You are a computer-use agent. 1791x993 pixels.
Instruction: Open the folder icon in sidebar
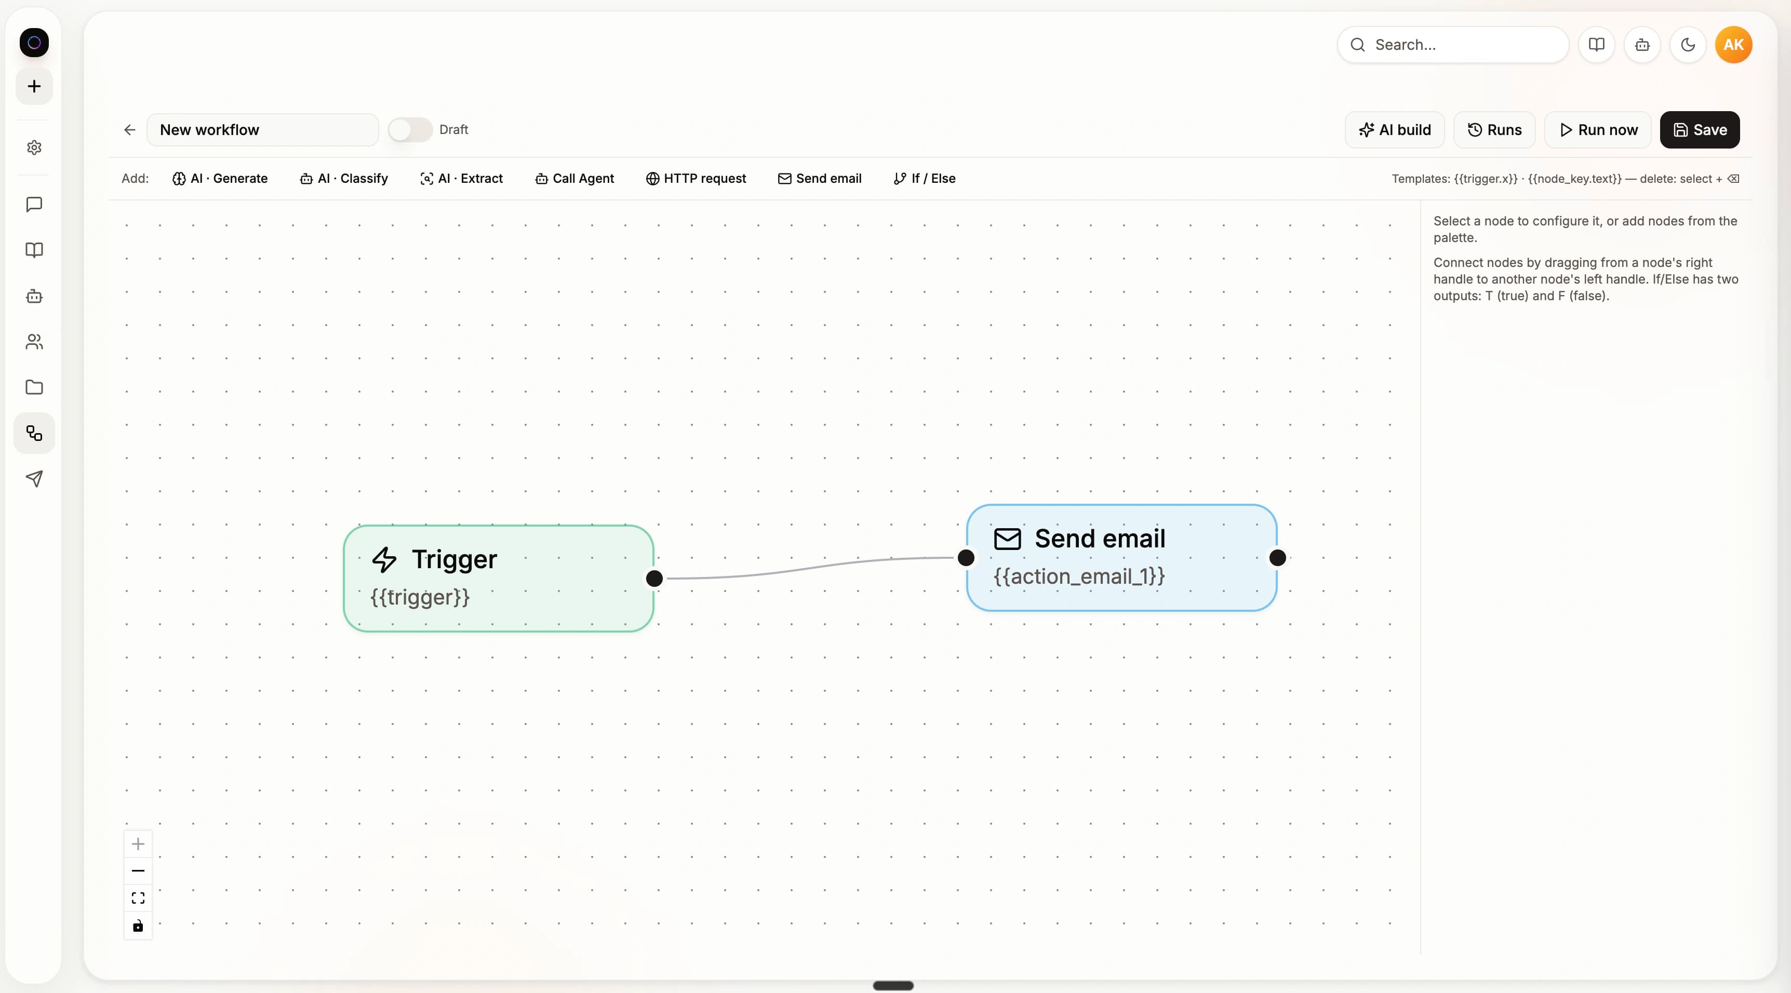(x=34, y=387)
